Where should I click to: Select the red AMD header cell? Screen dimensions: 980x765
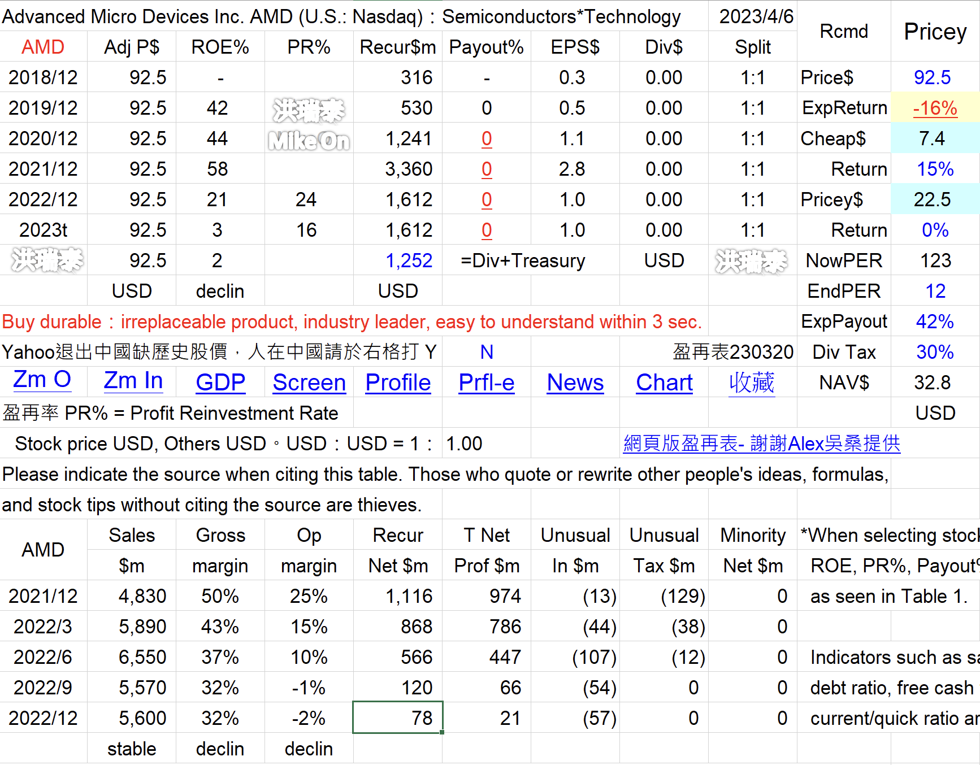pos(43,47)
